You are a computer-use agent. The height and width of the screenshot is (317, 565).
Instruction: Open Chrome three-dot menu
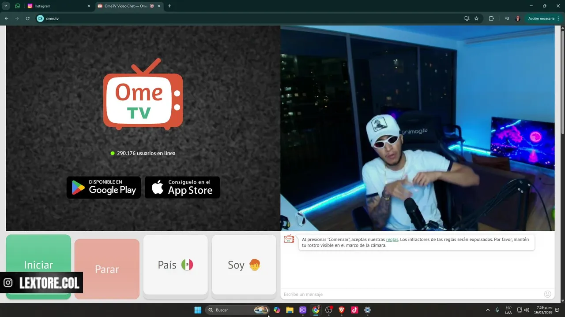pyautogui.click(x=558, y=18)
